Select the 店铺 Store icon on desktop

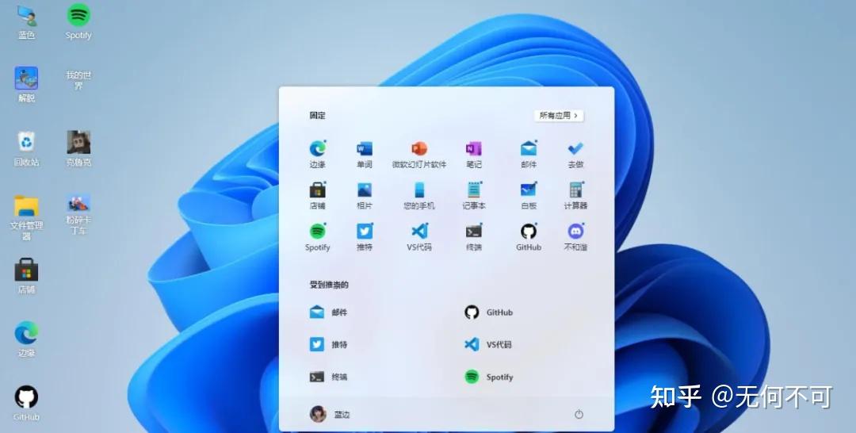[x=26, y=276]
